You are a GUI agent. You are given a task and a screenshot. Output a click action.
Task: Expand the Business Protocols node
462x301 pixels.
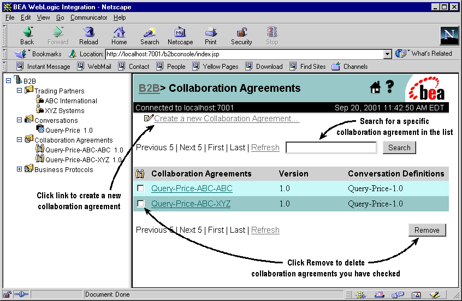20,169
